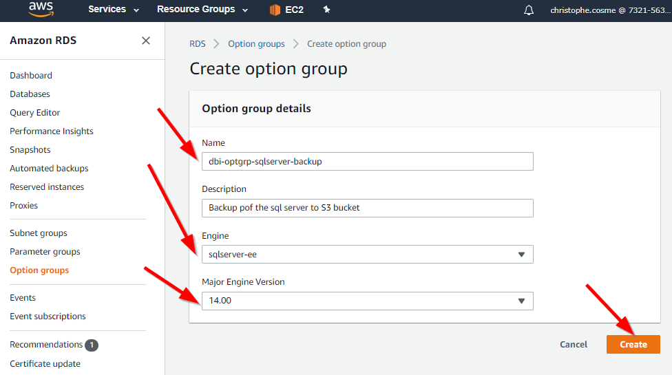Viewport: 672px width, 375px height.
Task: Click the Recommendations count badge
Action: (92, 345)
